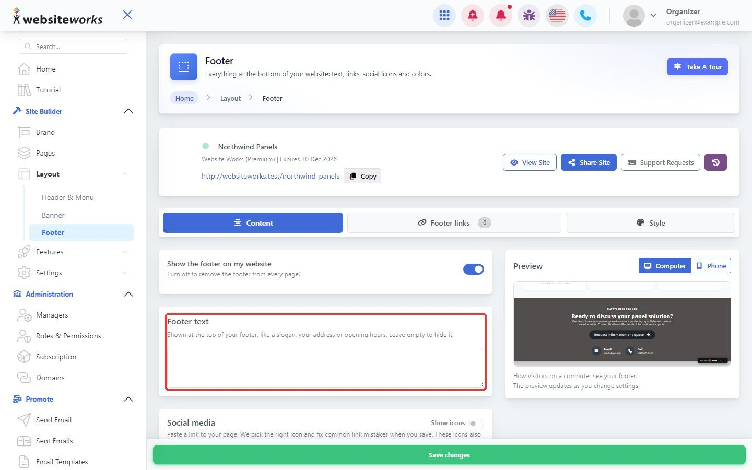This screenshot has height=470, width=752.
Task: Toggle Show the footer on my website
Action: coord(474,269)
